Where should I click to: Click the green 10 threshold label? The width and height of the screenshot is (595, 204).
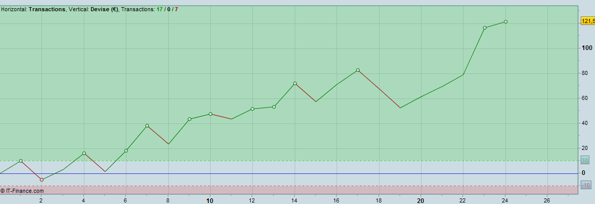[x=585, y=161]
